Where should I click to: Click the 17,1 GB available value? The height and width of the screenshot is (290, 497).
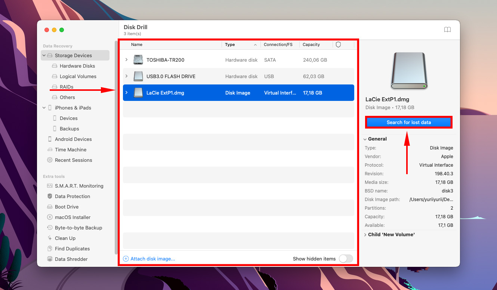click(445, 225)
